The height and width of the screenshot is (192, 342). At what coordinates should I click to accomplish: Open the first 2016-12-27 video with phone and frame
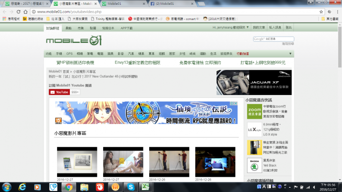[x=77, y=162]
